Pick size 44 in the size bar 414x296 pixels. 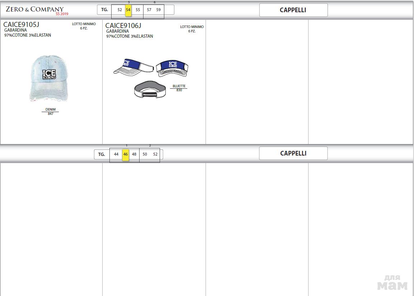[116, 154]
